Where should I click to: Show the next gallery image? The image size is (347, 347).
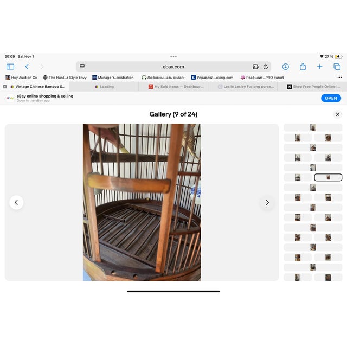[x=267, y=202]
